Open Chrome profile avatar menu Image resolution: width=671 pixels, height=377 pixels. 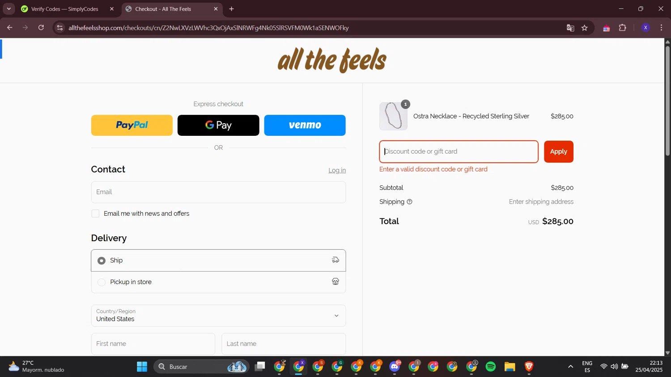click(646, 28)
